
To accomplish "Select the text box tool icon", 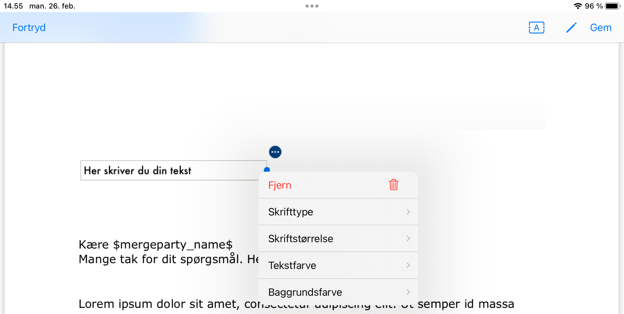I will (x=537, y=28).
